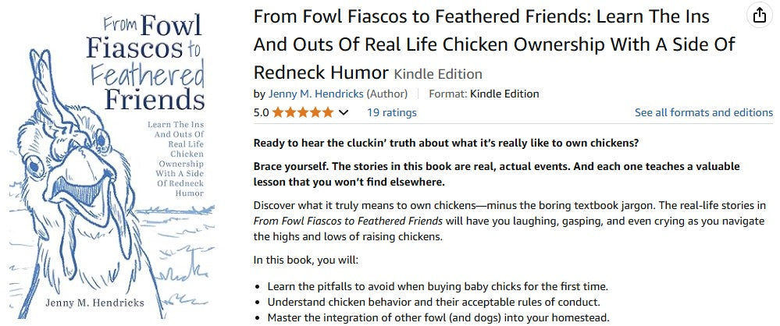Click the gray Kindle Edition title suffix
Screen dimensions: 780x326
tap(438, 74)
